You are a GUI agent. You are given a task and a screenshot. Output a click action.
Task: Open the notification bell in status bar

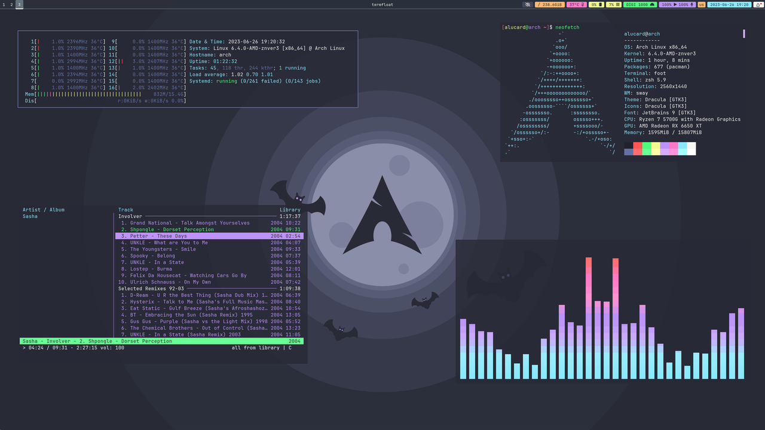point(758,4)
